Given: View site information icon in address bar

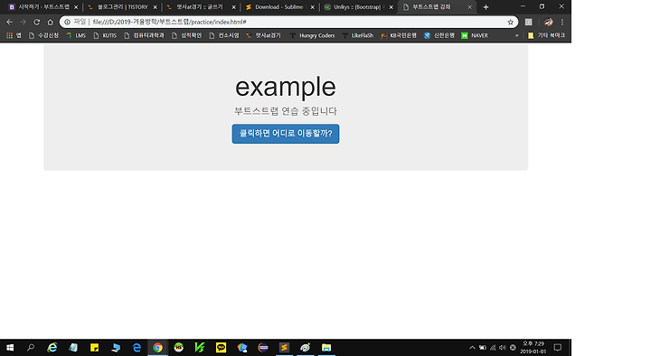Looking at the screenshot, I should (x=67, y=22).
